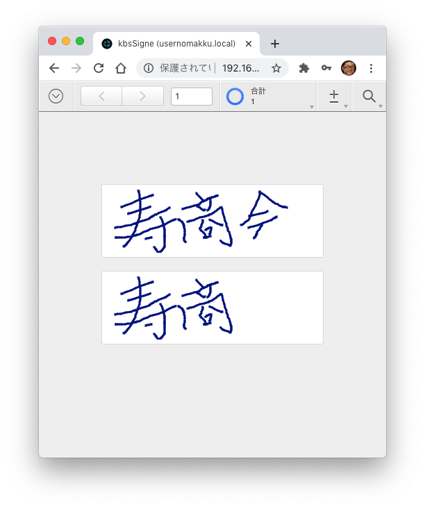Close the kbsSigne tab

click(x=249, y=44)
